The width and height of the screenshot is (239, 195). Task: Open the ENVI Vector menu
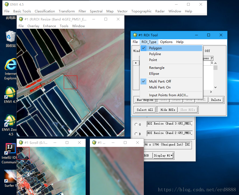pos(122,11)
